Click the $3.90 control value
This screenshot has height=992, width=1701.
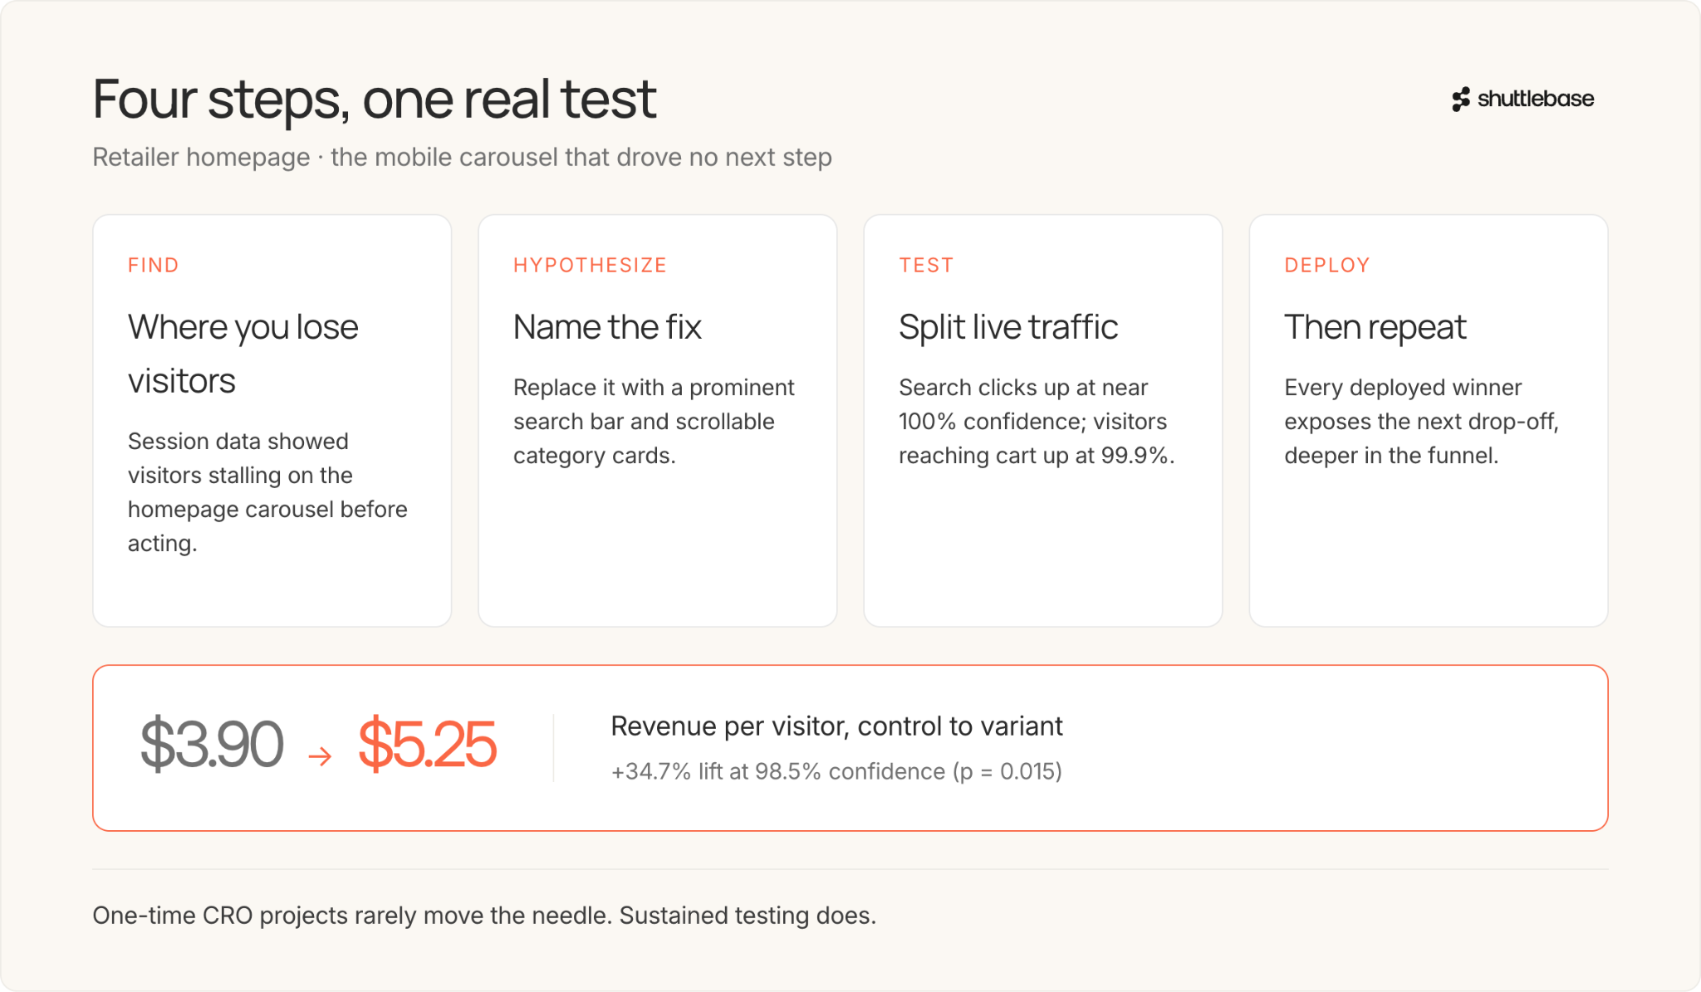[x=212, y=744]
